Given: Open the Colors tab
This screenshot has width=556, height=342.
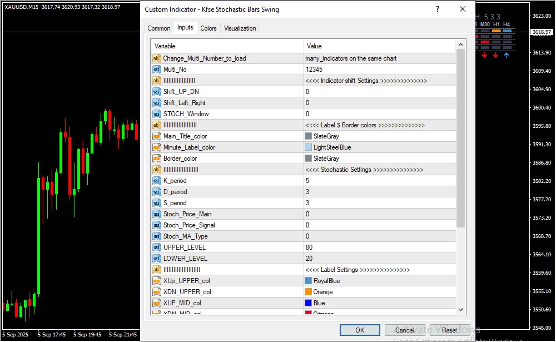Looking at the screenshot, I should pyautogui.click(x=209, y=28).
